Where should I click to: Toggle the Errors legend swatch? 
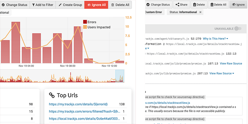(x=85, y=22)
